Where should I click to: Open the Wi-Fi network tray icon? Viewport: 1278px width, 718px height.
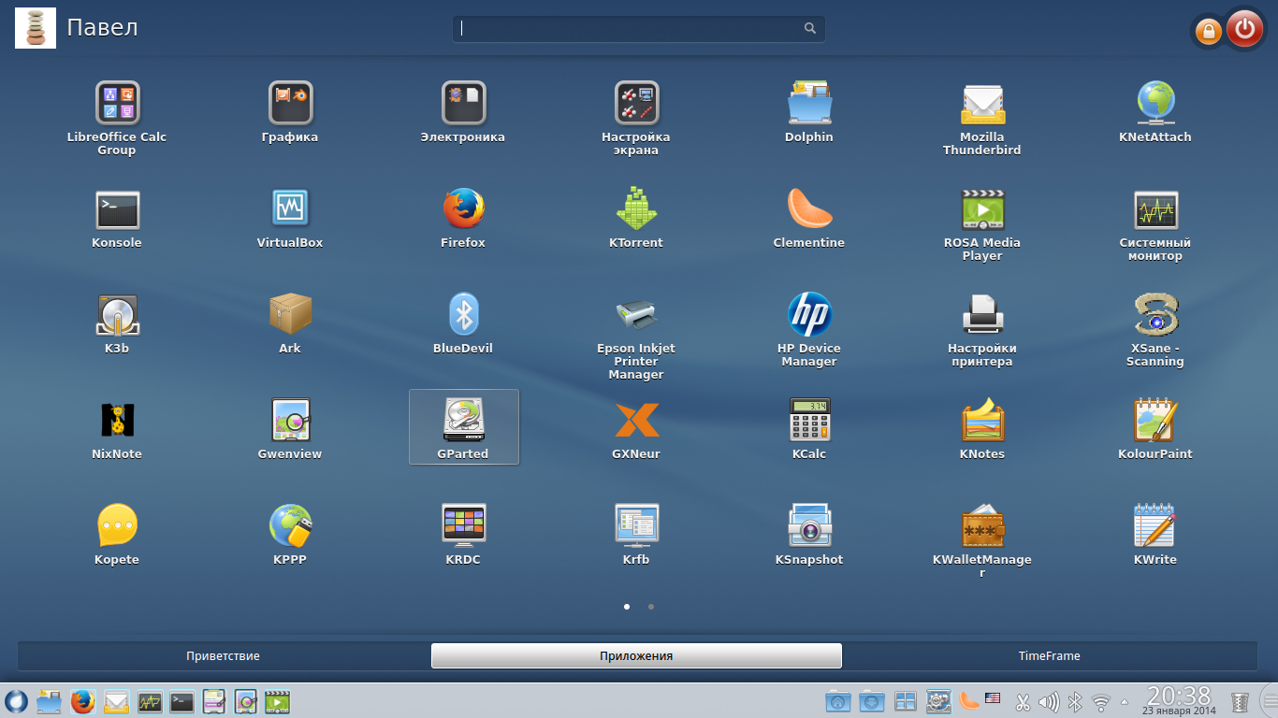[x=1101, y=701]
